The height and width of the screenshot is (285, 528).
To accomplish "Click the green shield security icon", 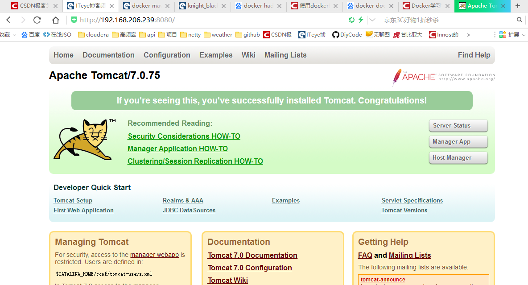I will (74, 20).
